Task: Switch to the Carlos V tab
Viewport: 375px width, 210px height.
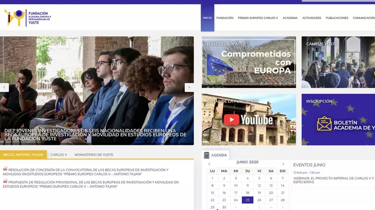Action: pyautogui.click(x=59, y=155)
